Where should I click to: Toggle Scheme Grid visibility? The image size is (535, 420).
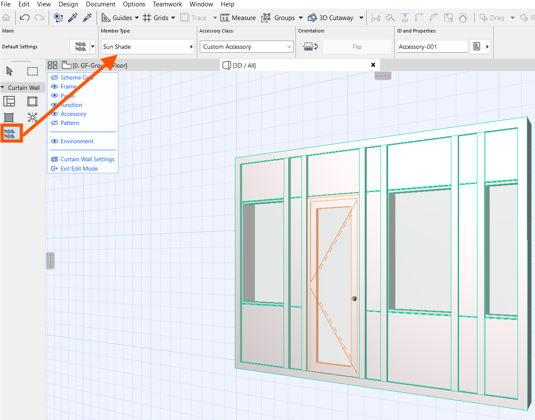(55, 77)
